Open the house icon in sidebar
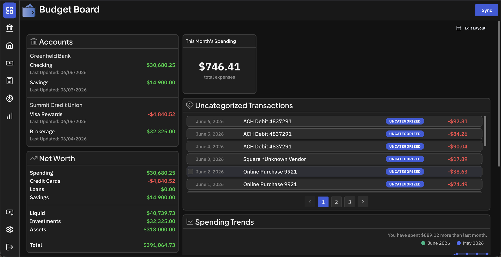The height and width of the screenshot is (257, 501). 10,45
